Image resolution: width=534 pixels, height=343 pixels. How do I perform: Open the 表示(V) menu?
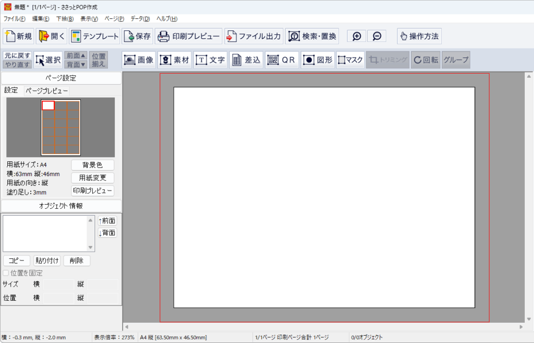point(89,19)
